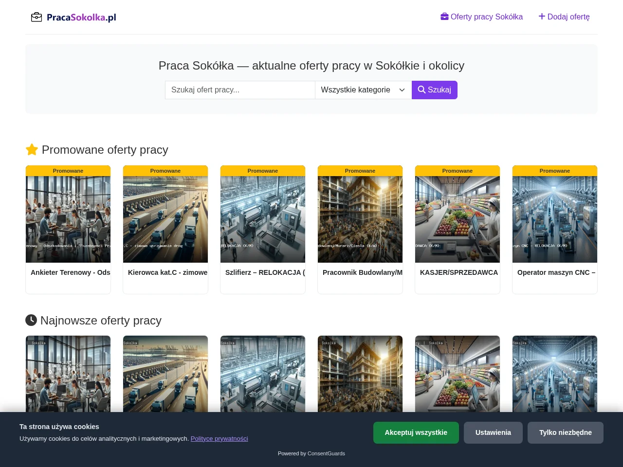Open the promoted Ankieter Terenowy offer thumbnail

68,219
